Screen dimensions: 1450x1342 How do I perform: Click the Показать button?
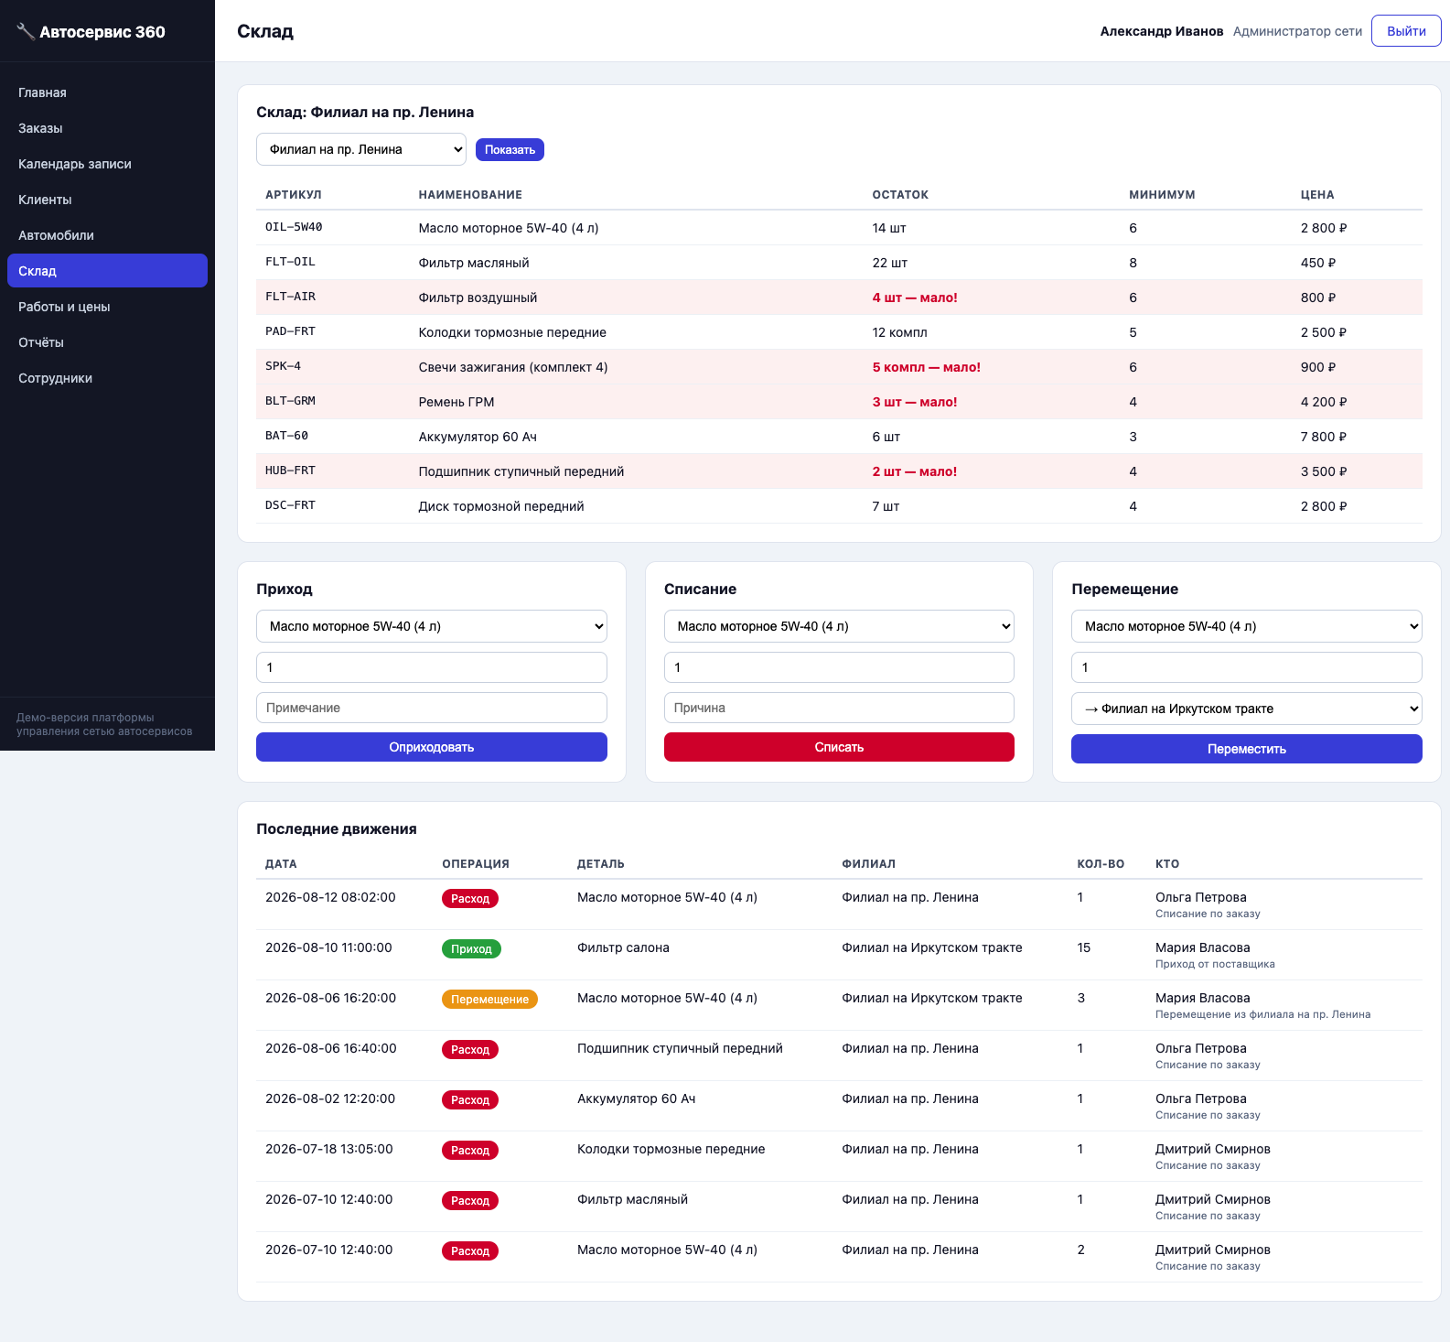pos(510,150)
